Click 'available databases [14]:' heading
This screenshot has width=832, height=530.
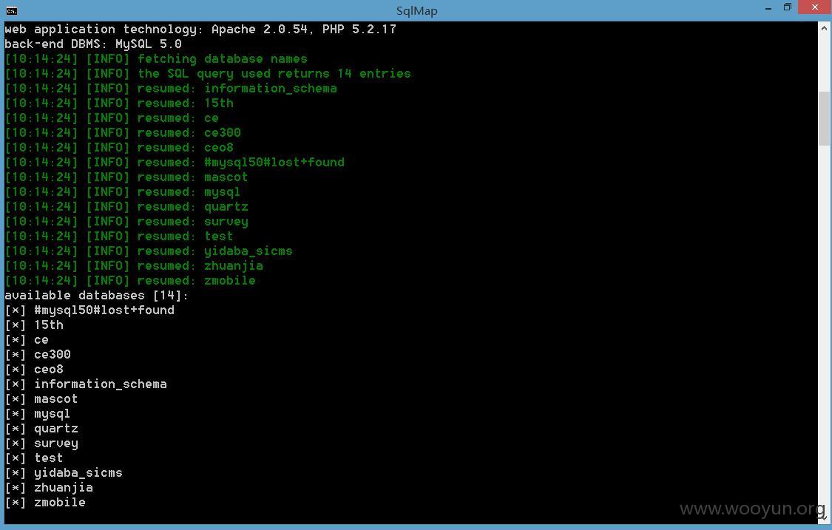(x=97, y=296)
